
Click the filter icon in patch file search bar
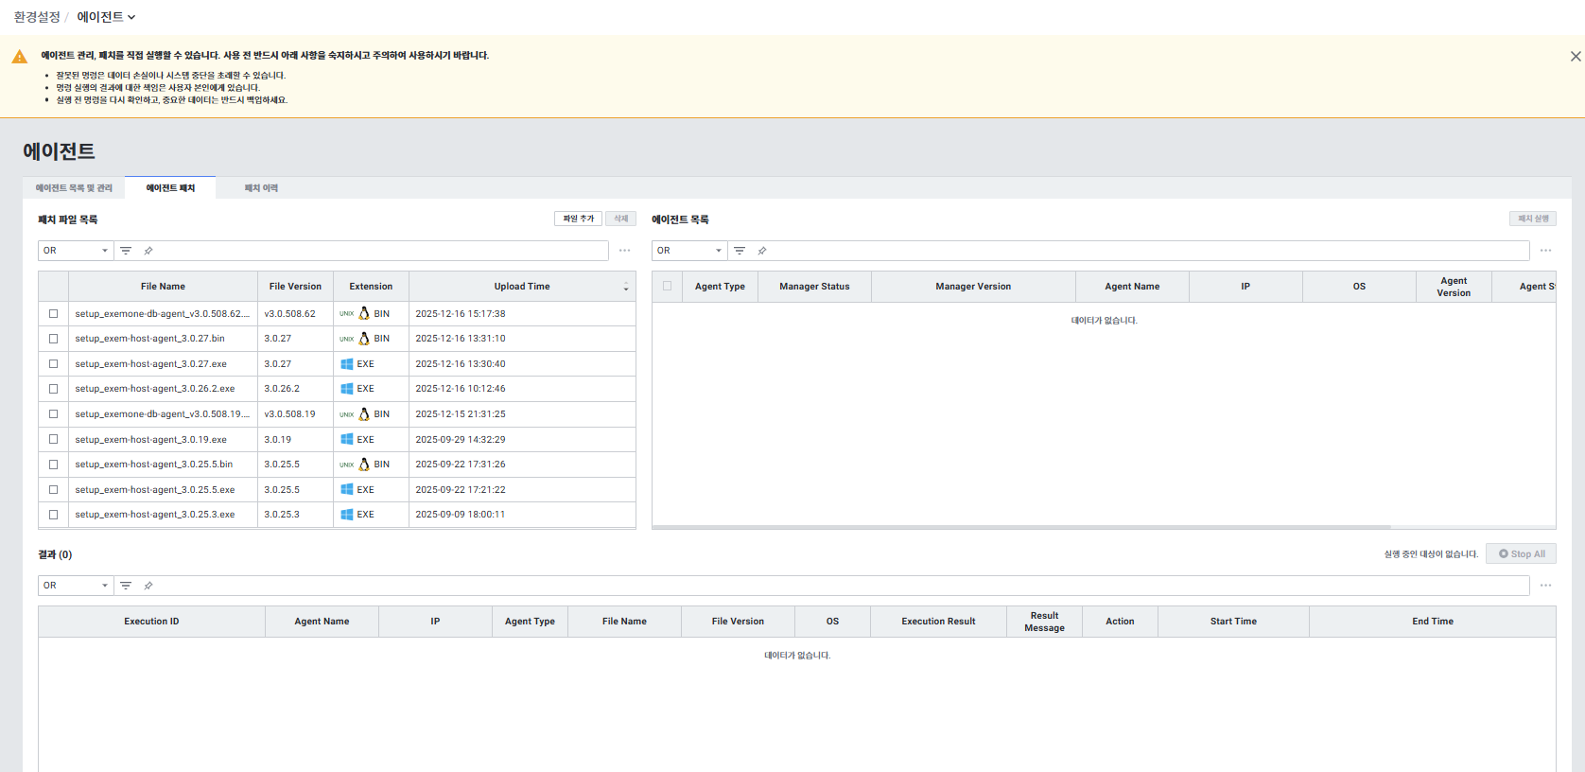(x=126, y=251)
